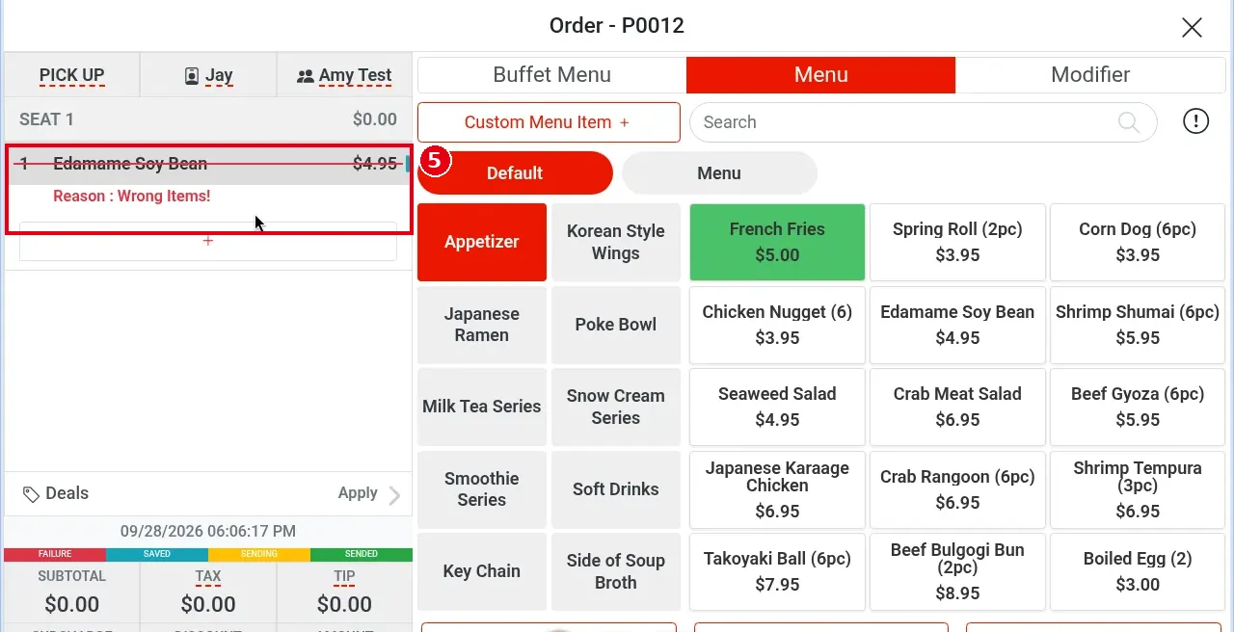
Task: Add French Fries to the order
Action: click(777, 242)
